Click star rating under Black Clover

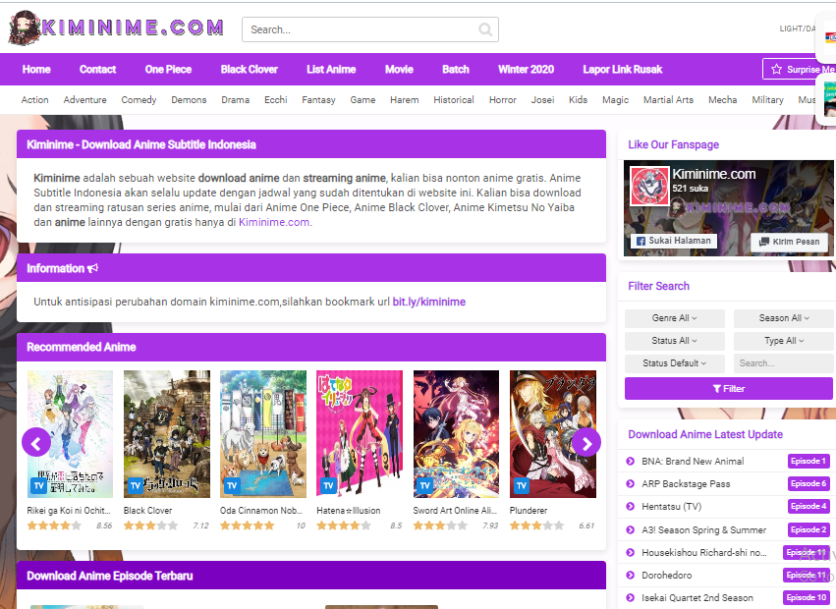[151, 526]
